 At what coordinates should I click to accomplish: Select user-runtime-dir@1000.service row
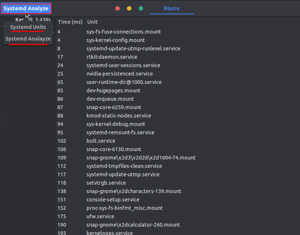tap(178, 82)
